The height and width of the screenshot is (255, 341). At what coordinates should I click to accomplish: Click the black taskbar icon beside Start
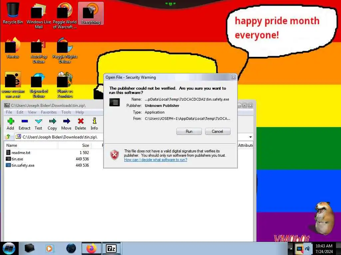pyautogui.click(x=29, y=248)
